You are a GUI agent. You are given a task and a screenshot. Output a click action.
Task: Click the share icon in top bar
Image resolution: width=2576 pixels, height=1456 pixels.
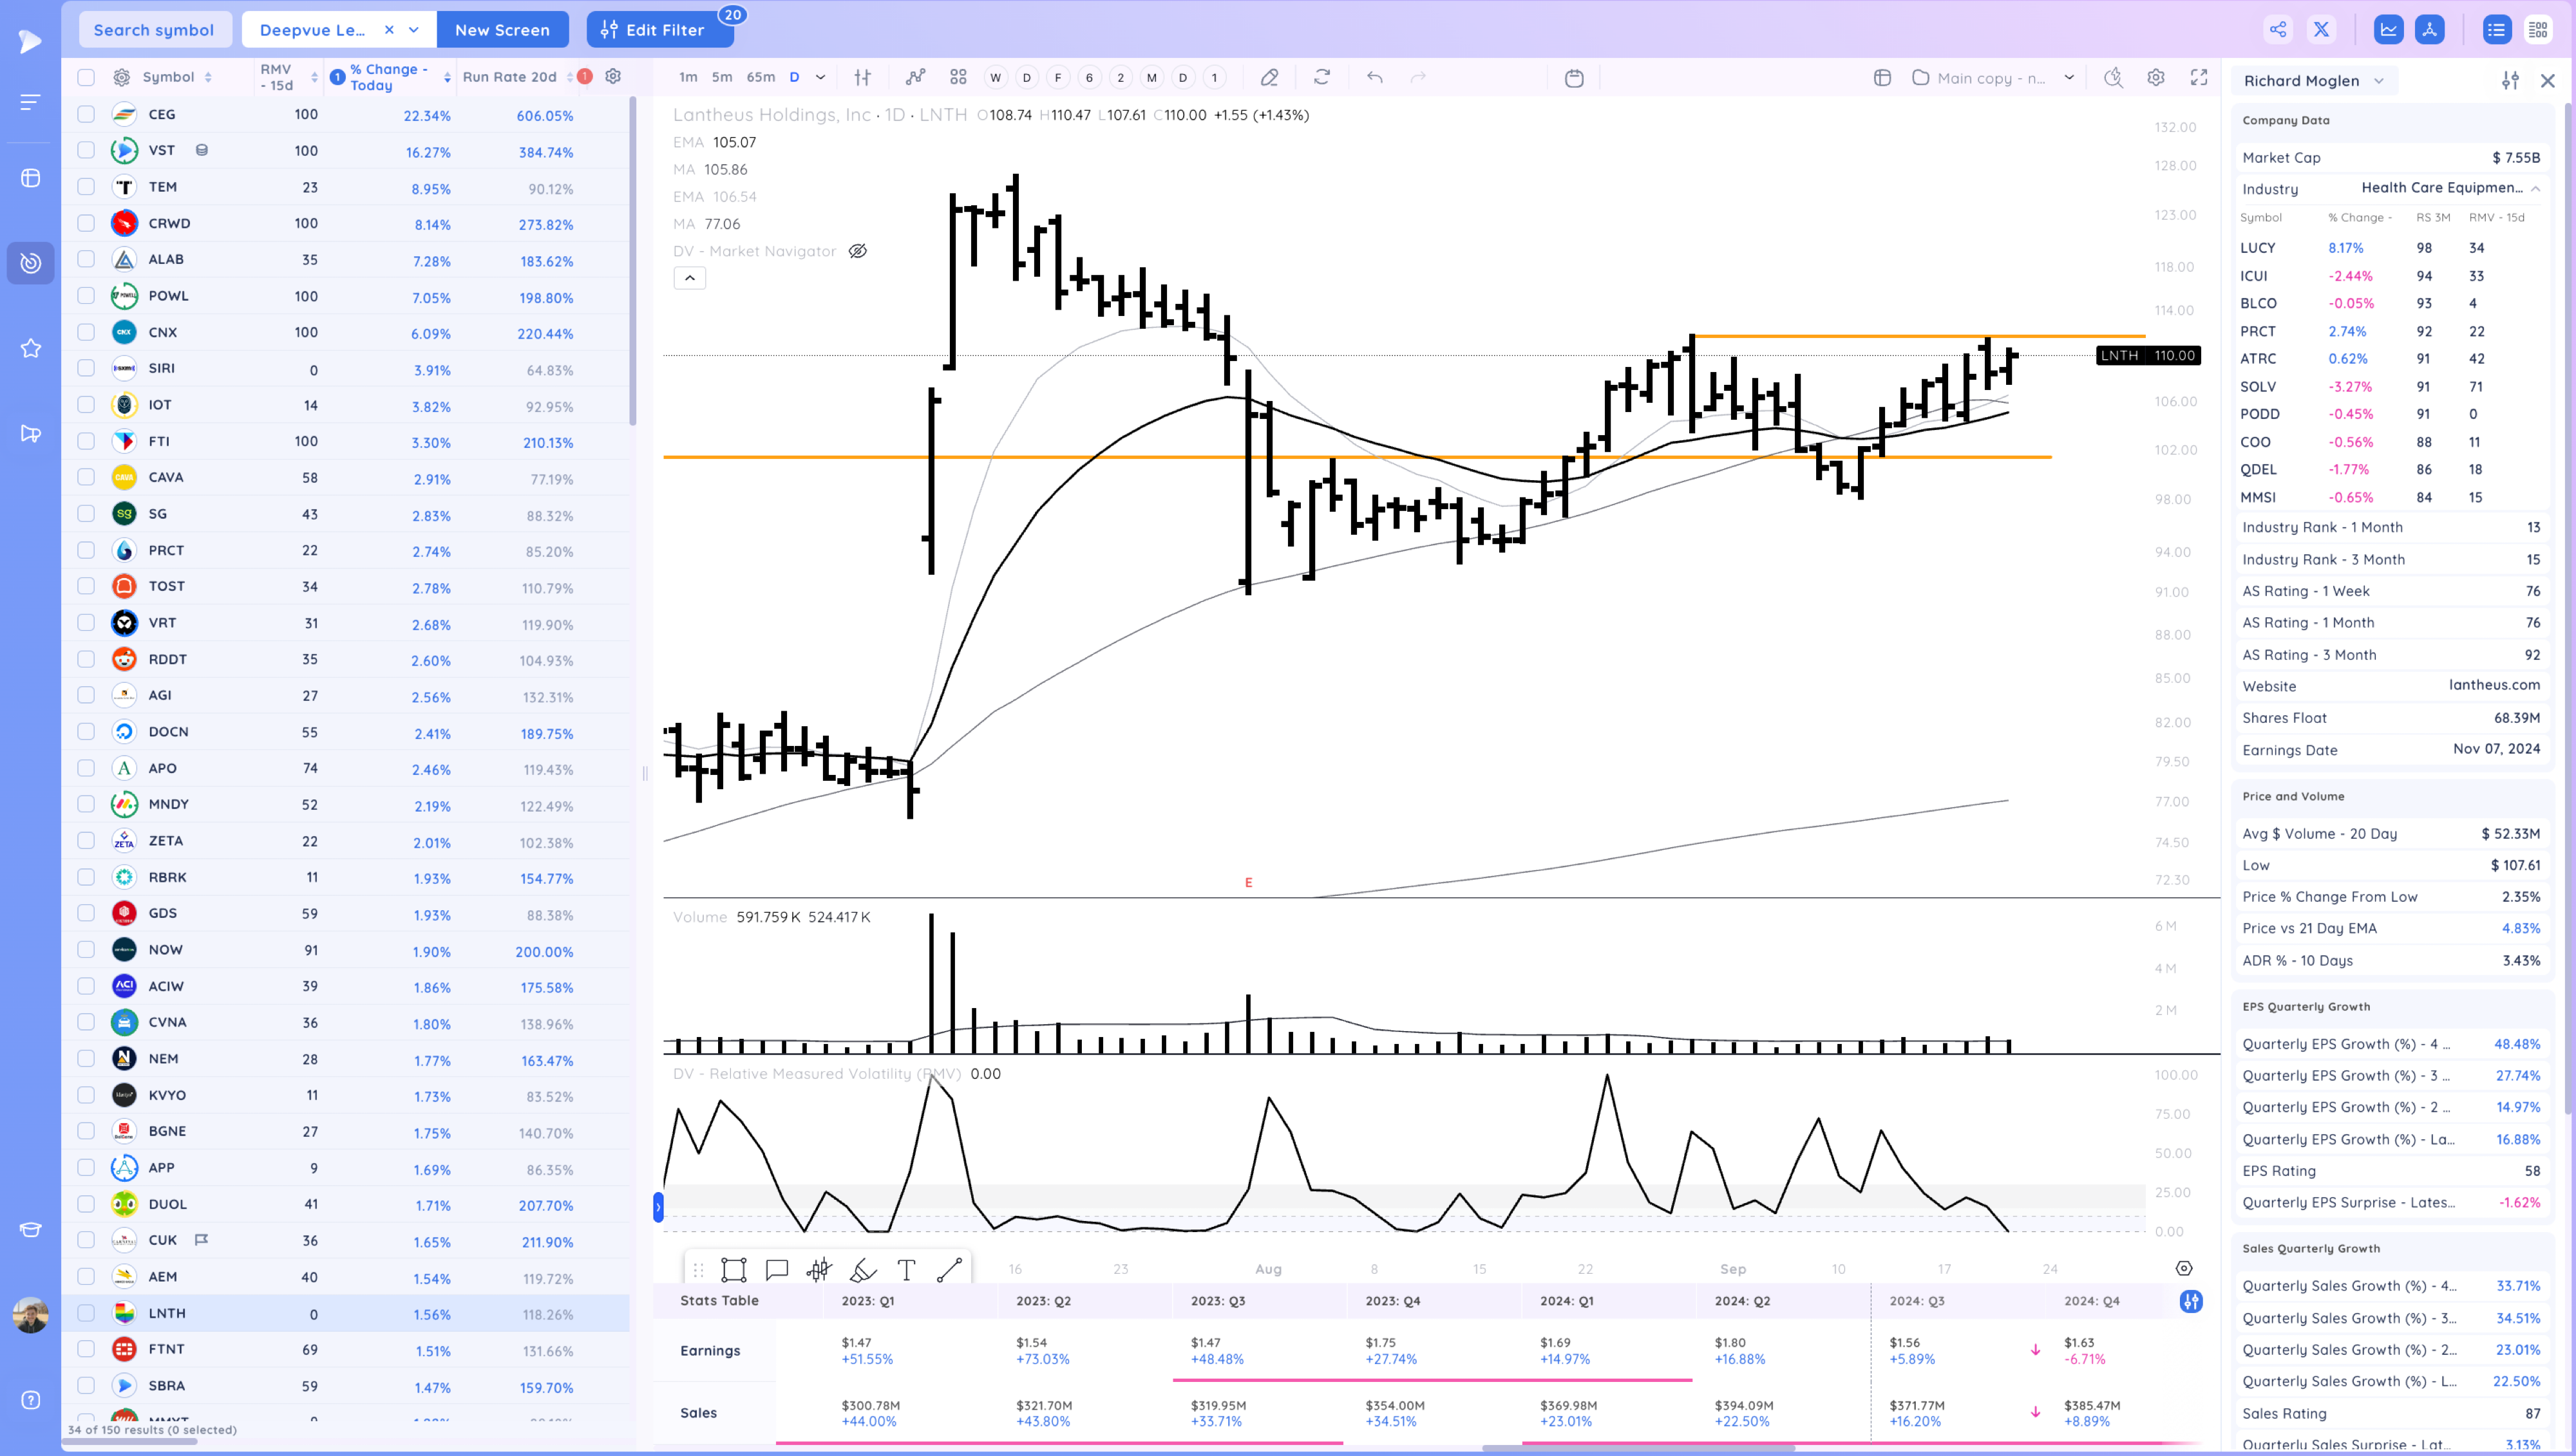(x=2277, y=29)
